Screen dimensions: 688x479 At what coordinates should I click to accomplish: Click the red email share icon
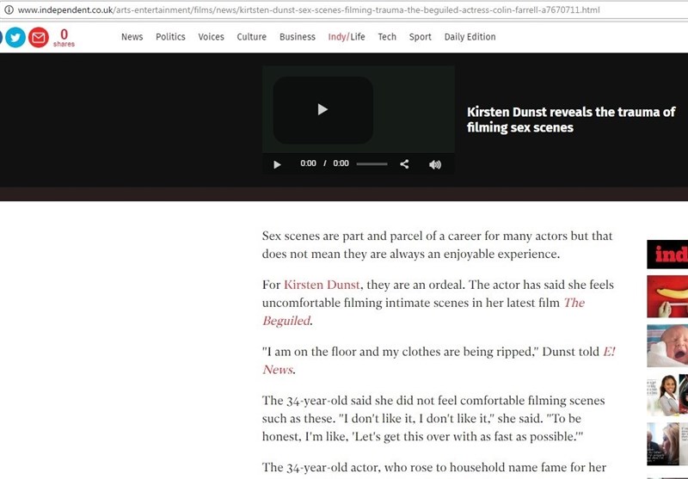39,38
